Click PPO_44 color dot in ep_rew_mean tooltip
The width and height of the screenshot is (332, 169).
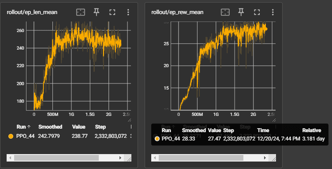(157, 139)
